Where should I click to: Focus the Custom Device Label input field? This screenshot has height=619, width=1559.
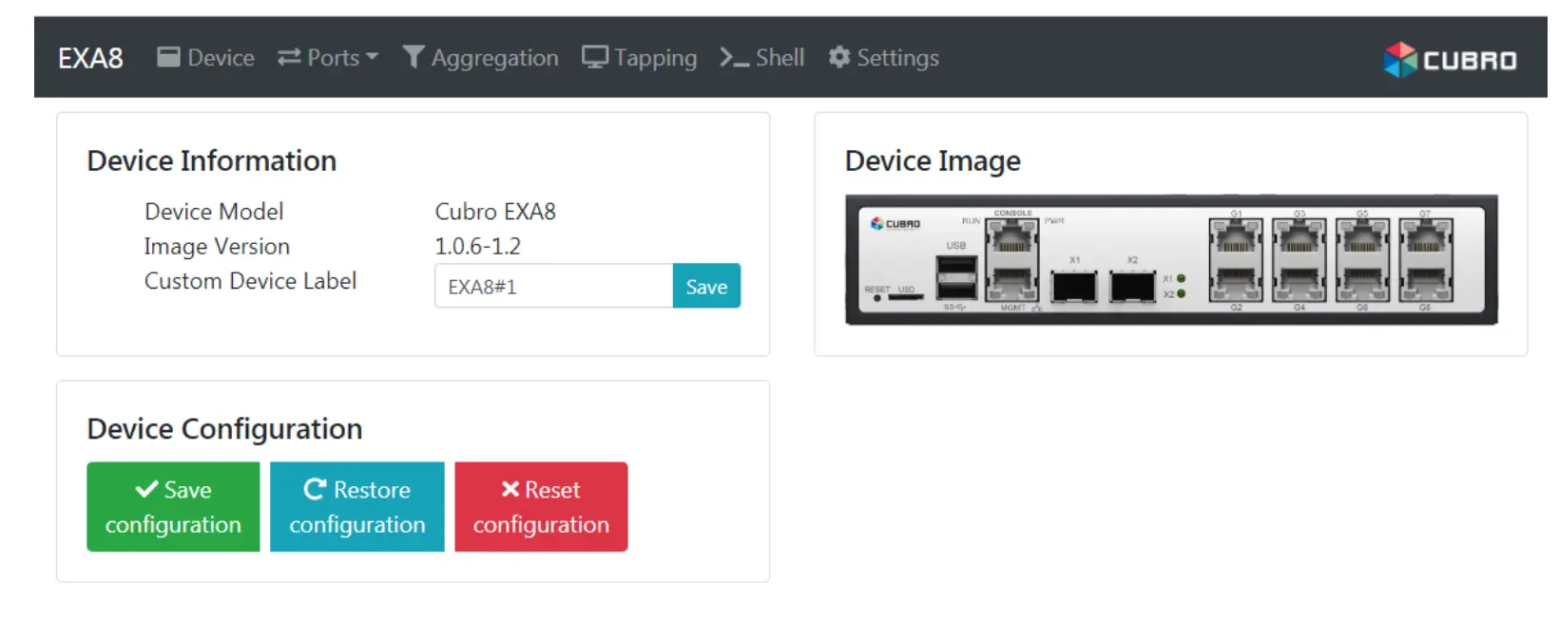553,286
